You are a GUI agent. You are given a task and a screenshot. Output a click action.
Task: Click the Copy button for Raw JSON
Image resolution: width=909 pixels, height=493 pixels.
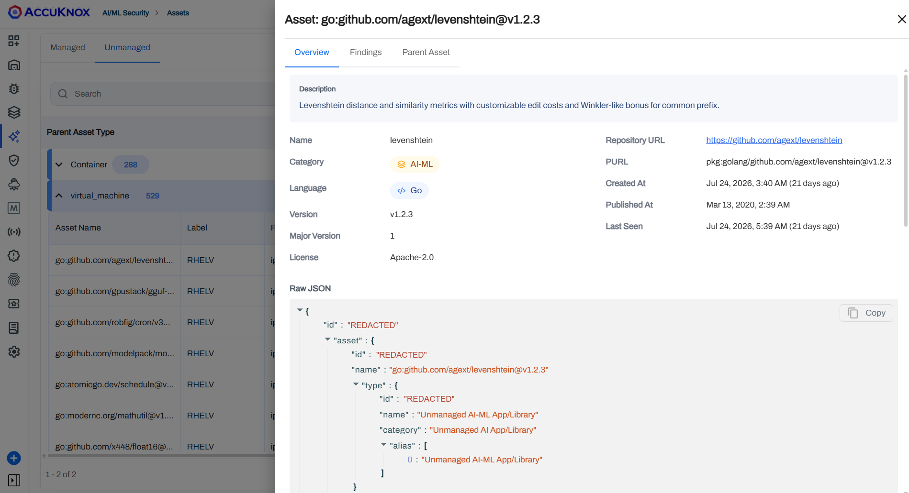pyautogui.click(x=866, y=313)
